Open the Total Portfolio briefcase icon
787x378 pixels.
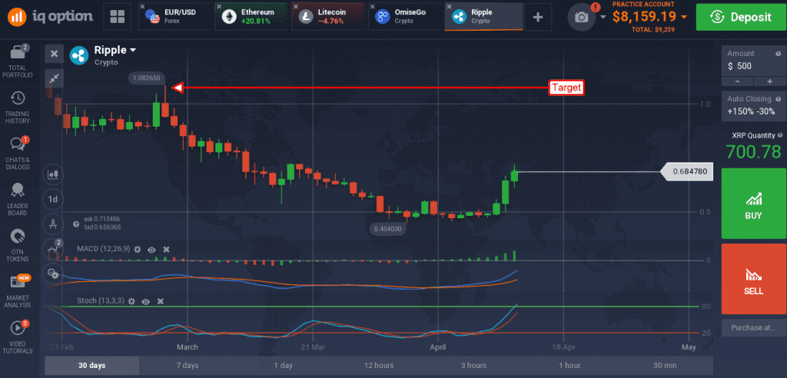coord(18,53)
